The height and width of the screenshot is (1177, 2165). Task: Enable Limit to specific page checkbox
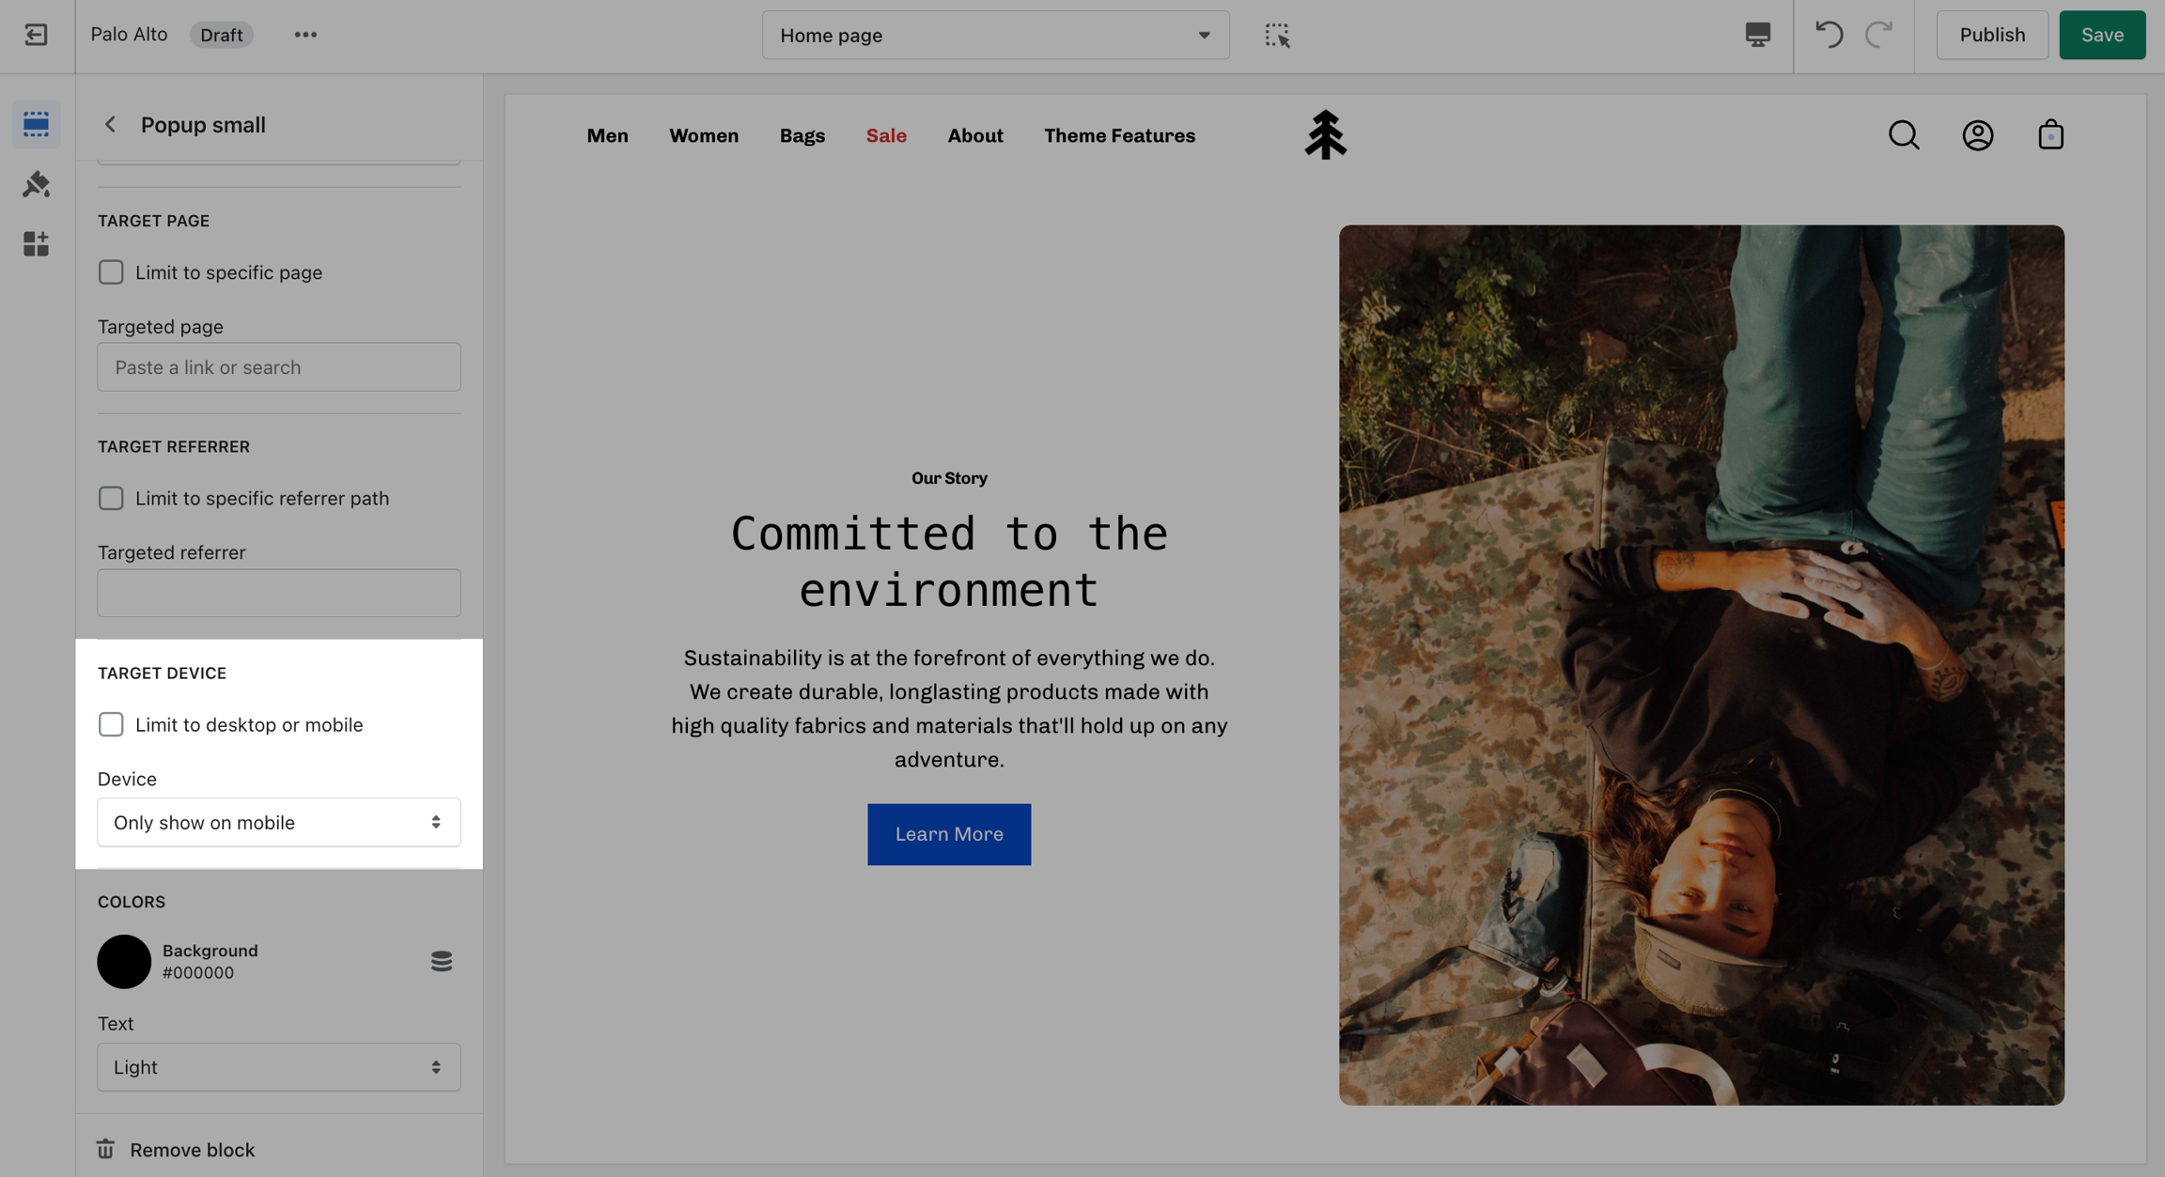coord(111,272)
